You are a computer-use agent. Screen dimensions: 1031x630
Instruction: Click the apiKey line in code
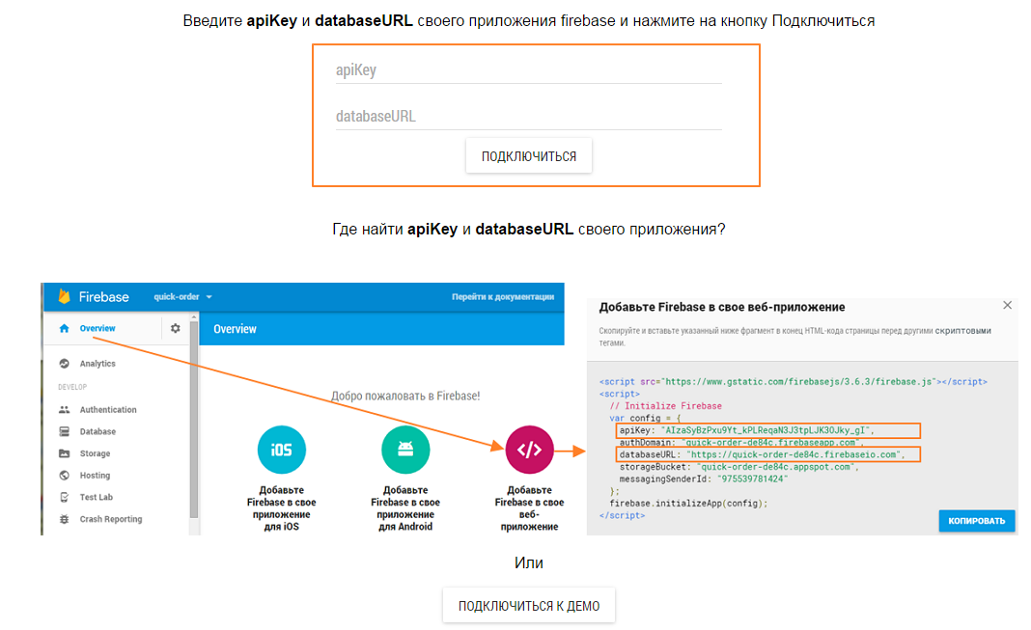(768, 430)
